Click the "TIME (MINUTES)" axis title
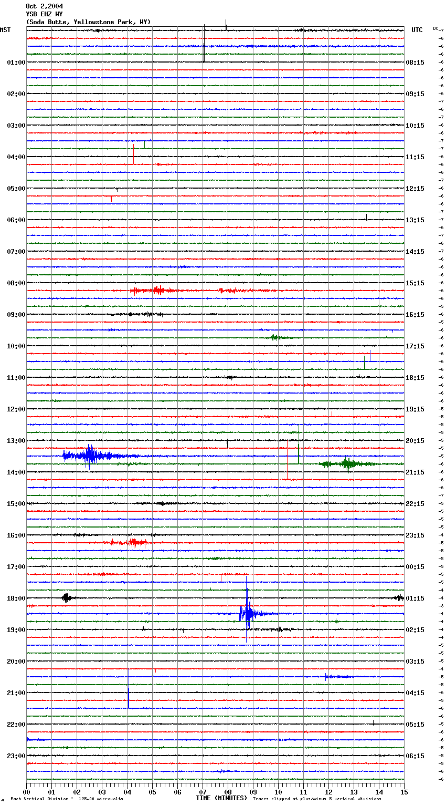Screen dimensions: 446x806 point(221,798)
